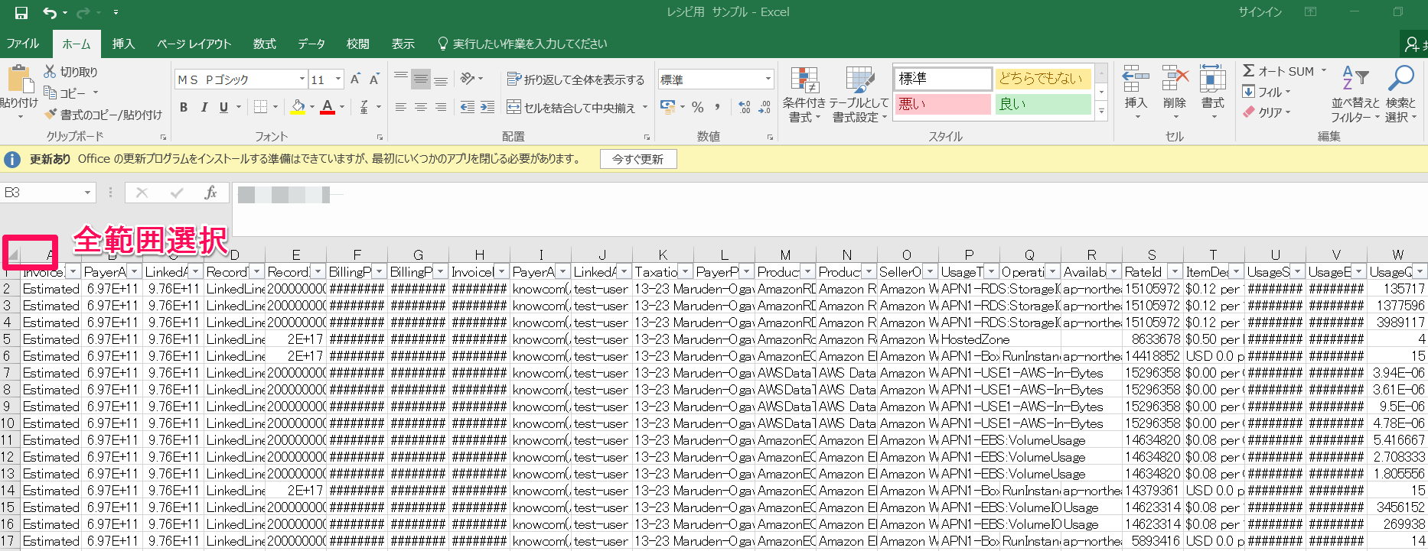This screenshot has width=1428, height=551.
Task: Switch to the ページ レイアウト tab
Action: (194, 44)
